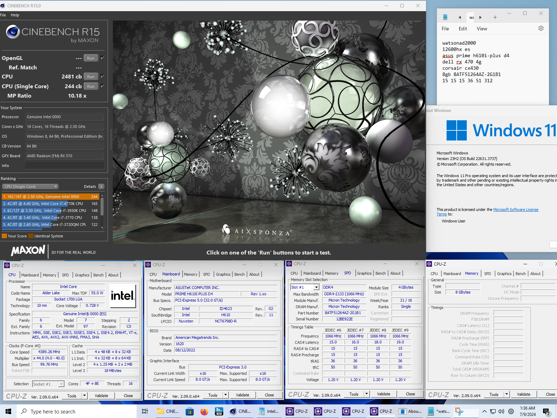Open Notepad Edit menu

[463, 29]
